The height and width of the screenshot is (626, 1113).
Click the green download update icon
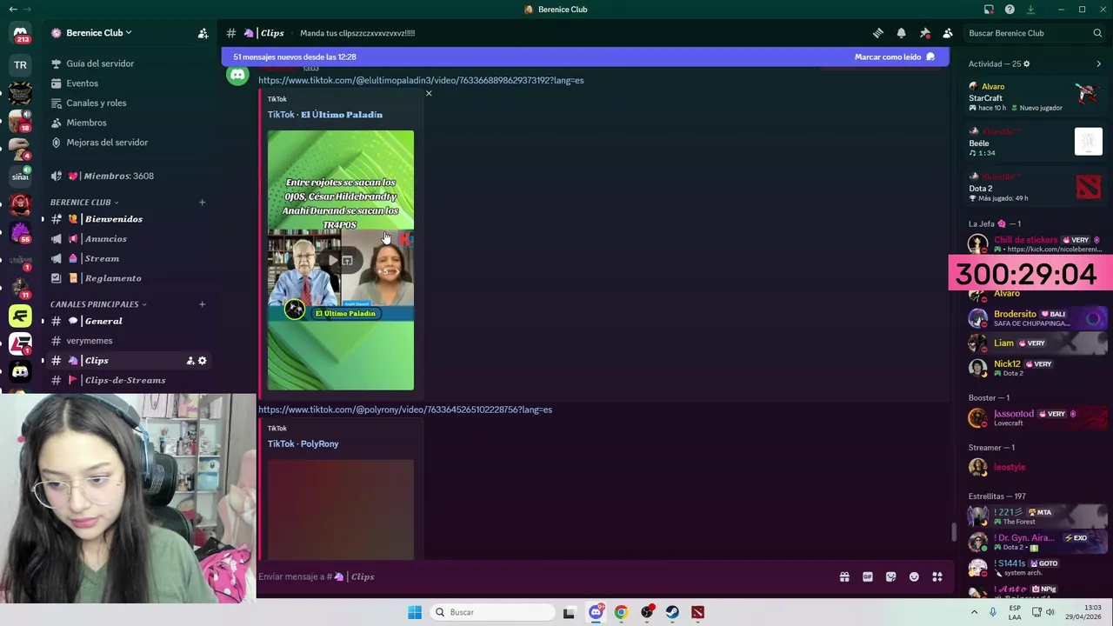(1030, 10)
